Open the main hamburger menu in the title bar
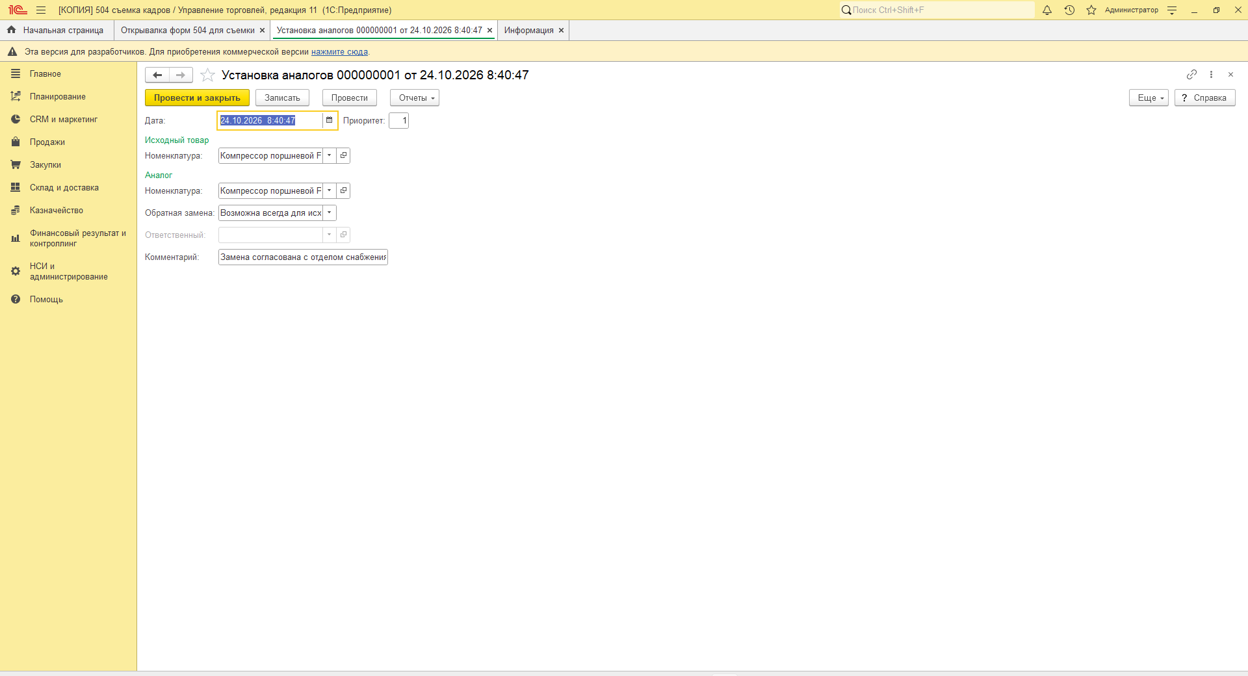Viewport: 1248px width, 676px height. pyautogui.click(x=41, y=10)
